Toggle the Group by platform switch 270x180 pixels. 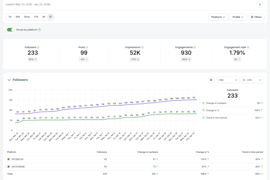11,29
